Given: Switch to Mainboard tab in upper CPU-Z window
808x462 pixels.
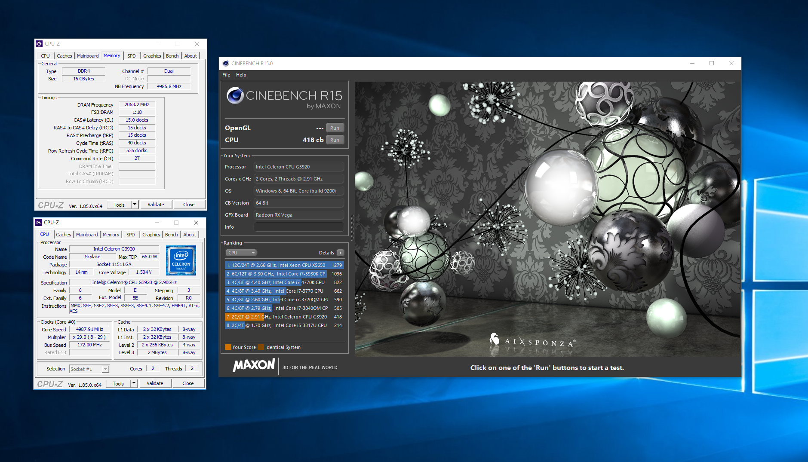Looking at the screenshot, I should coord(88,56).
